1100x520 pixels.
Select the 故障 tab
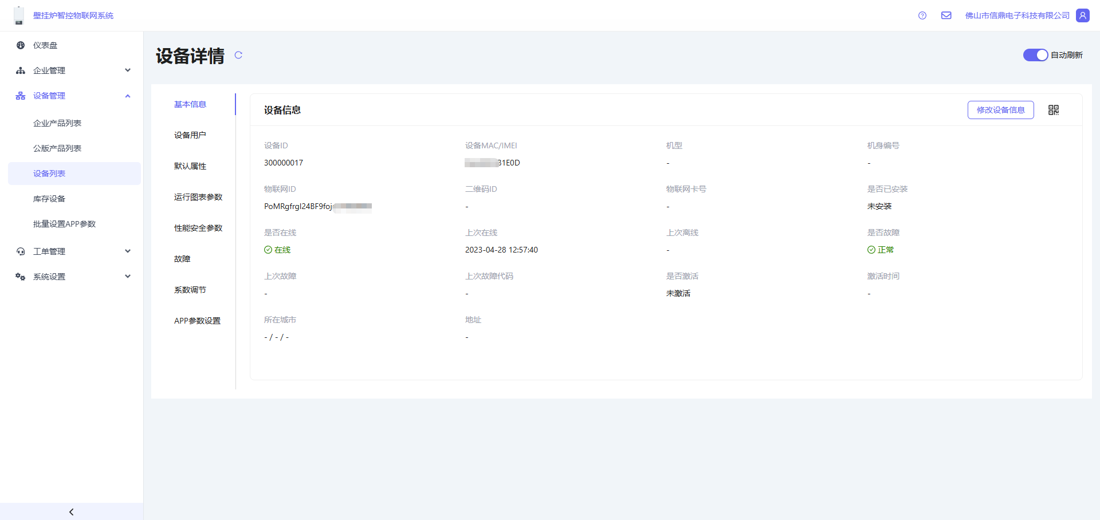tap(182, 259)
